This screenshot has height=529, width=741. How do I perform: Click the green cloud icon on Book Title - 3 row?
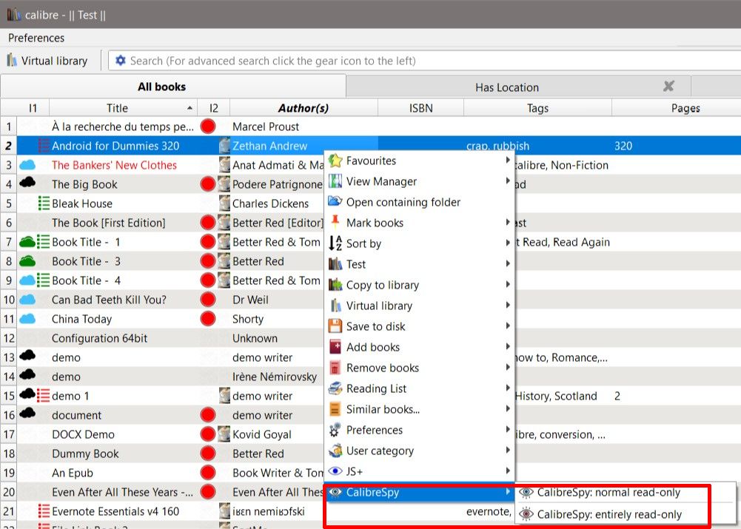pyautogui.click(x=27, y=260)
